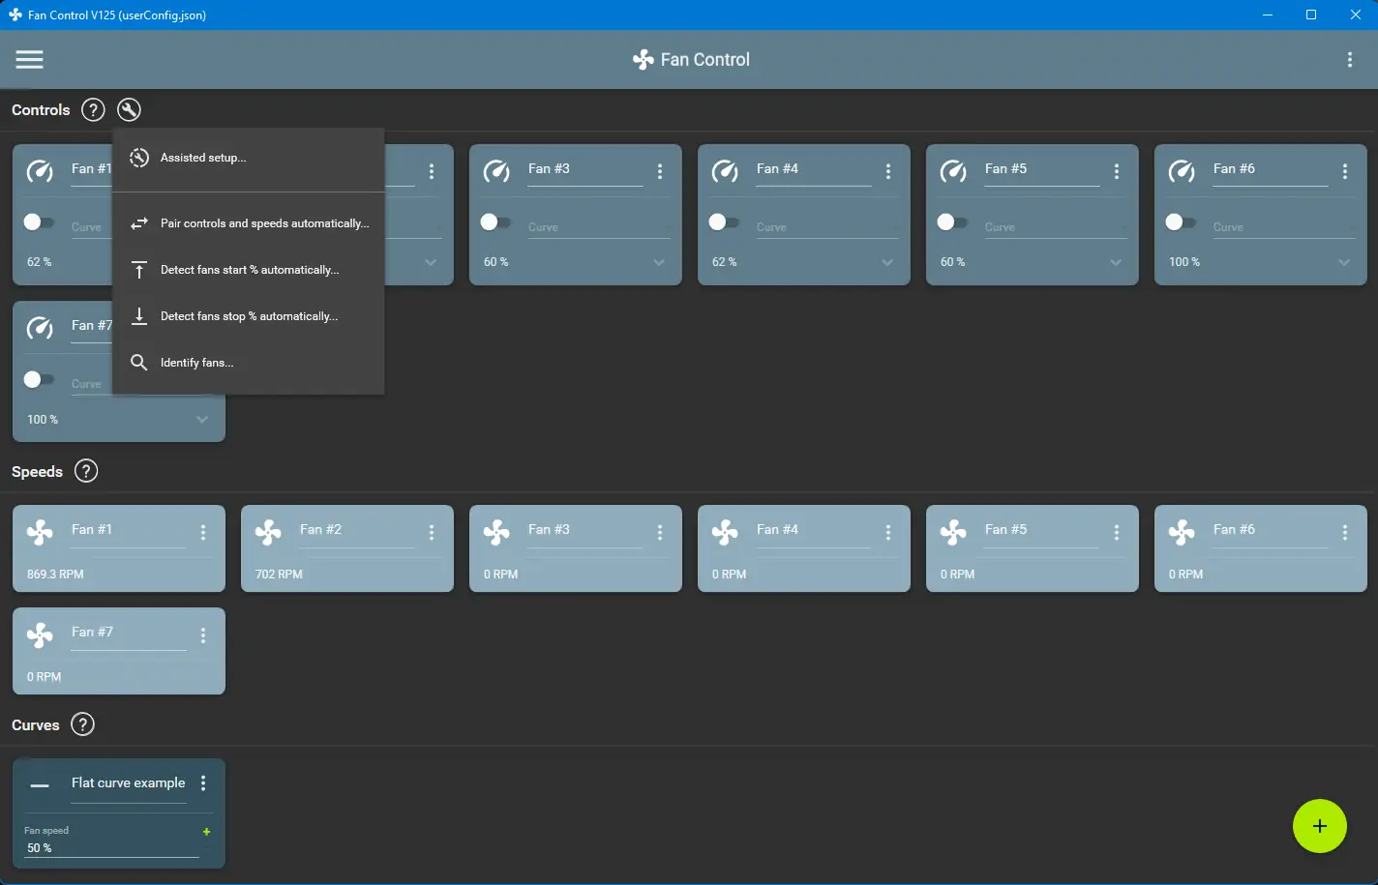This screenshot has height=885, width=1378.
Task: Click the fan icon on Fan #3 speed card
Action: click(496, 532)
